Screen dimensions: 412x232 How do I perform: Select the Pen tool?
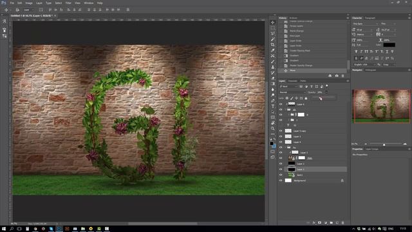pyautogui.click(x=273, y=101)
